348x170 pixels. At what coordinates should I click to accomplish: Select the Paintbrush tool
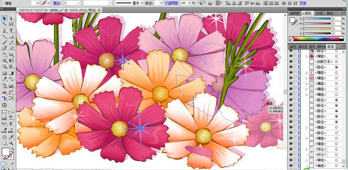tap(4, 42)
